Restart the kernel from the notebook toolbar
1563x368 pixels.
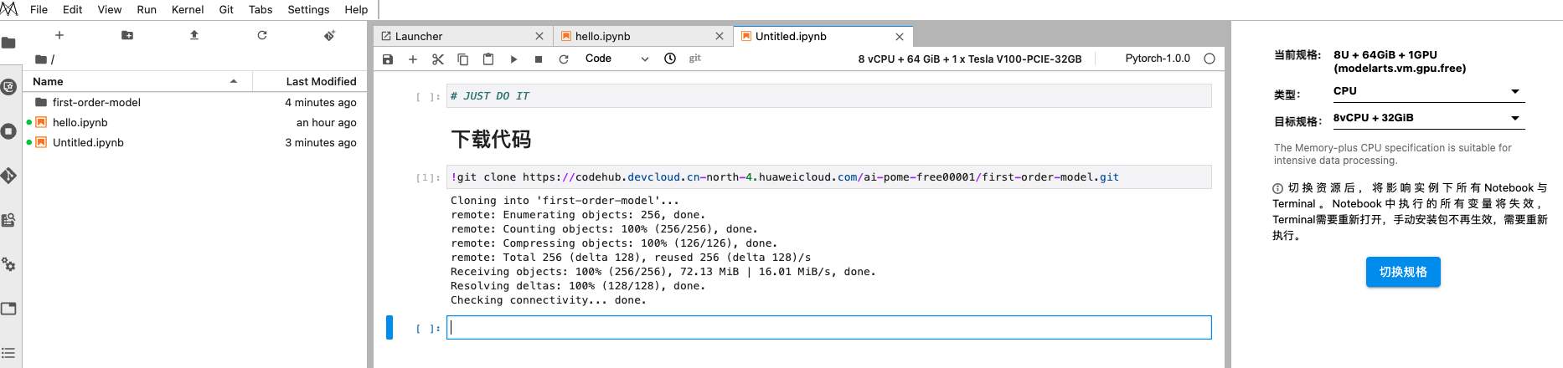(564, 59)
